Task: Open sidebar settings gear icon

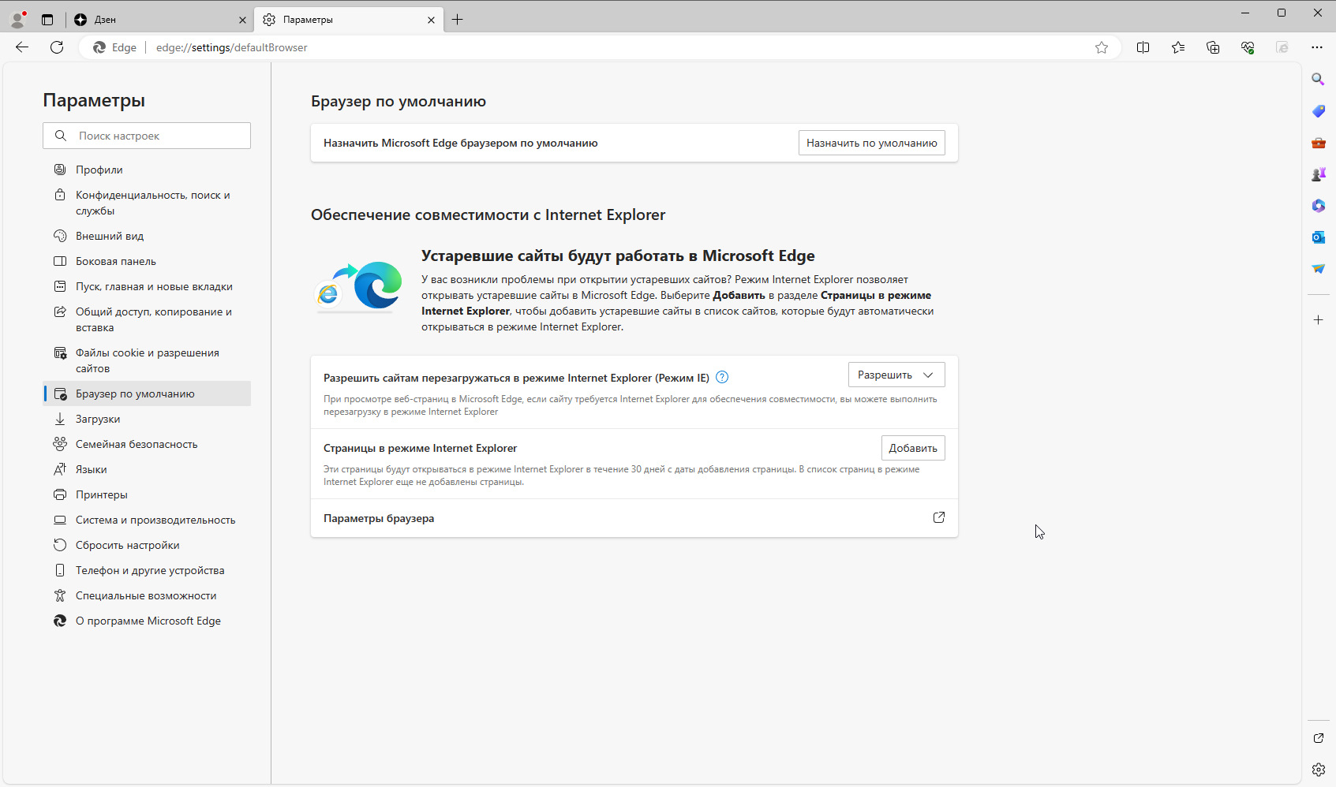Action: [1318, 770]
